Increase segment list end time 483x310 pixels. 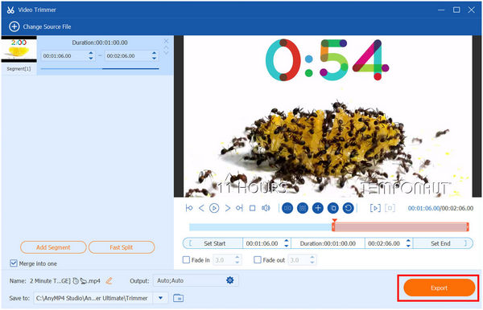pyautogui.click(x=154, y=54)
